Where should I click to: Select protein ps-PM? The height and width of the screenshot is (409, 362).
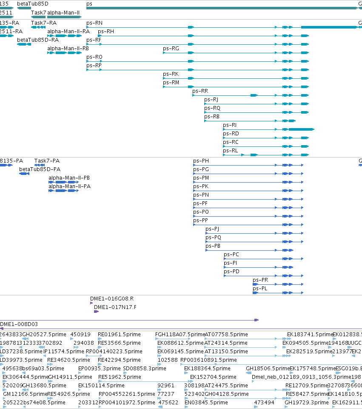pos(248,182)
